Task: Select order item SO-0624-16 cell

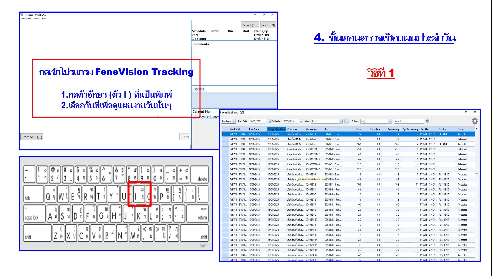Action: 314,250
